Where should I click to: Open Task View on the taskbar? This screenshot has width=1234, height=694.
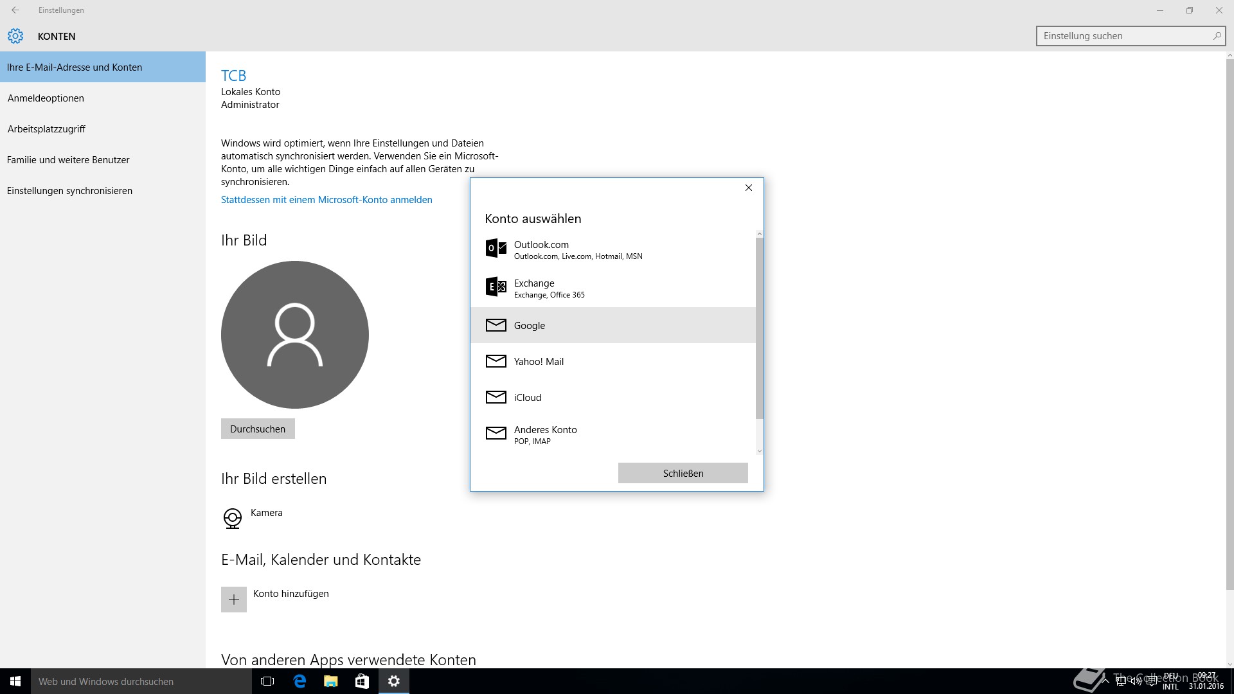tap(267, 681)
